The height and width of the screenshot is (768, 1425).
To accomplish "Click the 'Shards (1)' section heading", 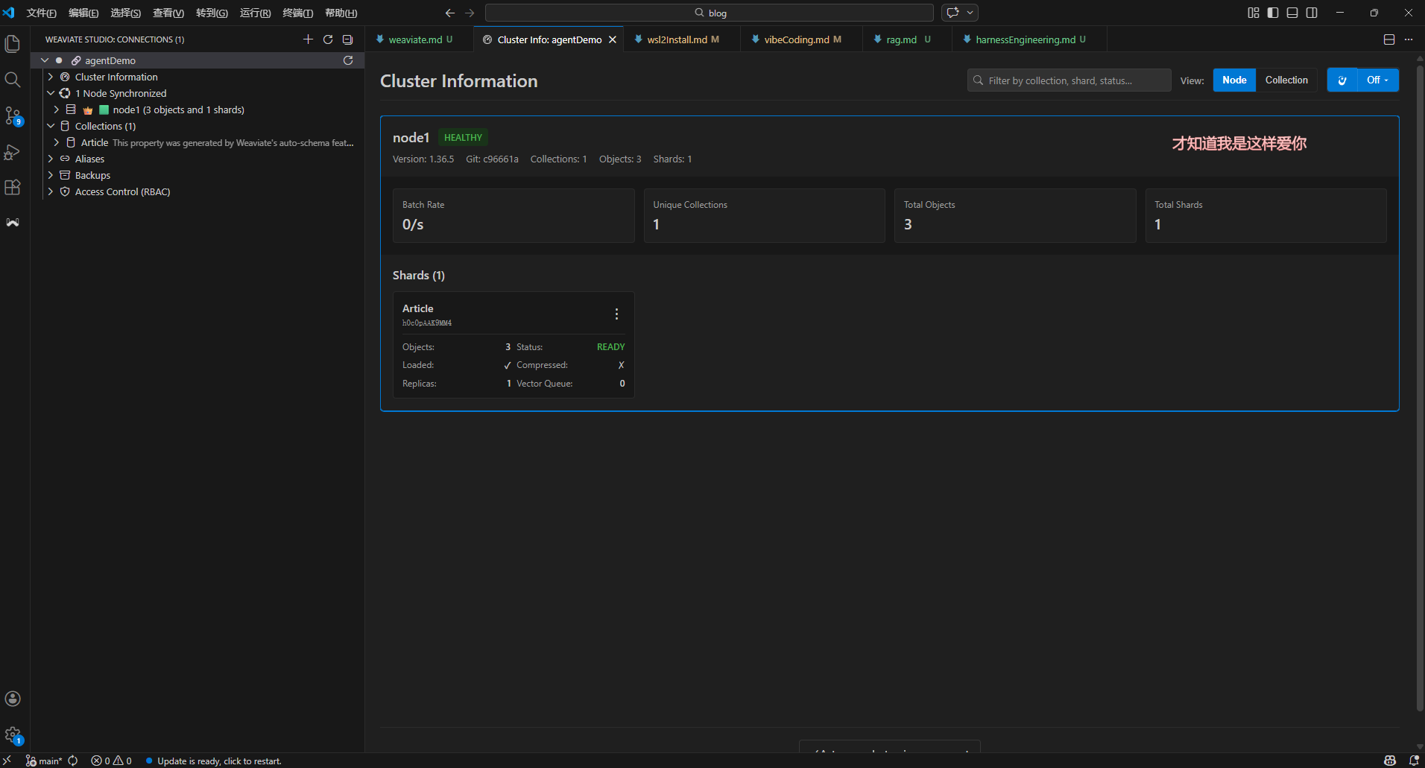I will click(x=419, y=276).
